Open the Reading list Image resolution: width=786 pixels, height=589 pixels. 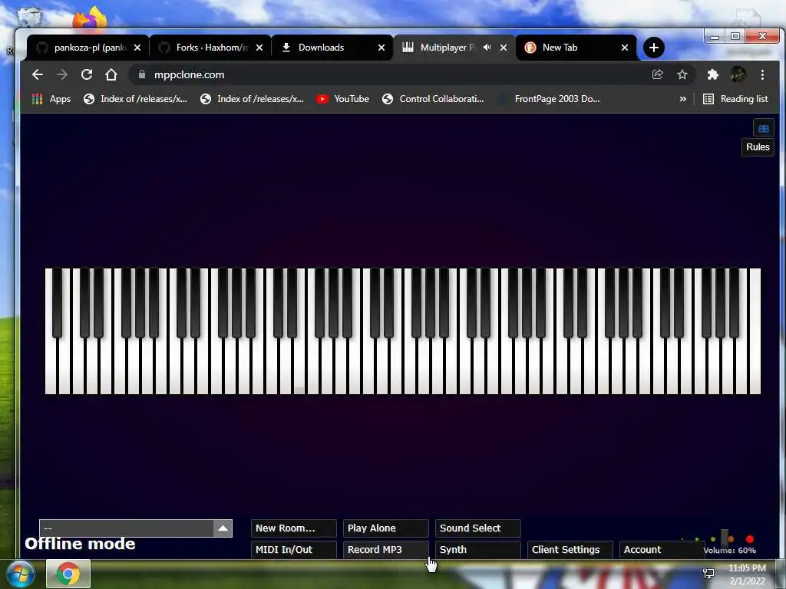[735, 99]
